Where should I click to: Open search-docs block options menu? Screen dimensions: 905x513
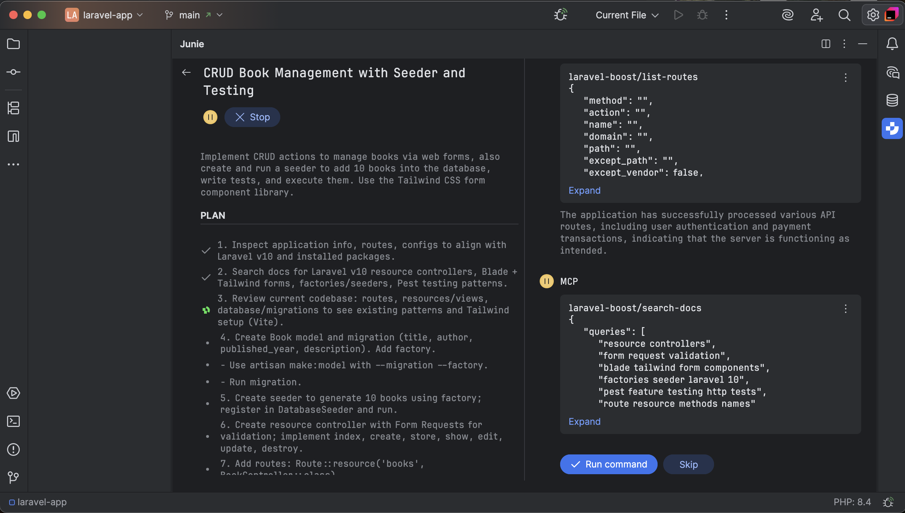pyautogui.click(x=845, y=309)
